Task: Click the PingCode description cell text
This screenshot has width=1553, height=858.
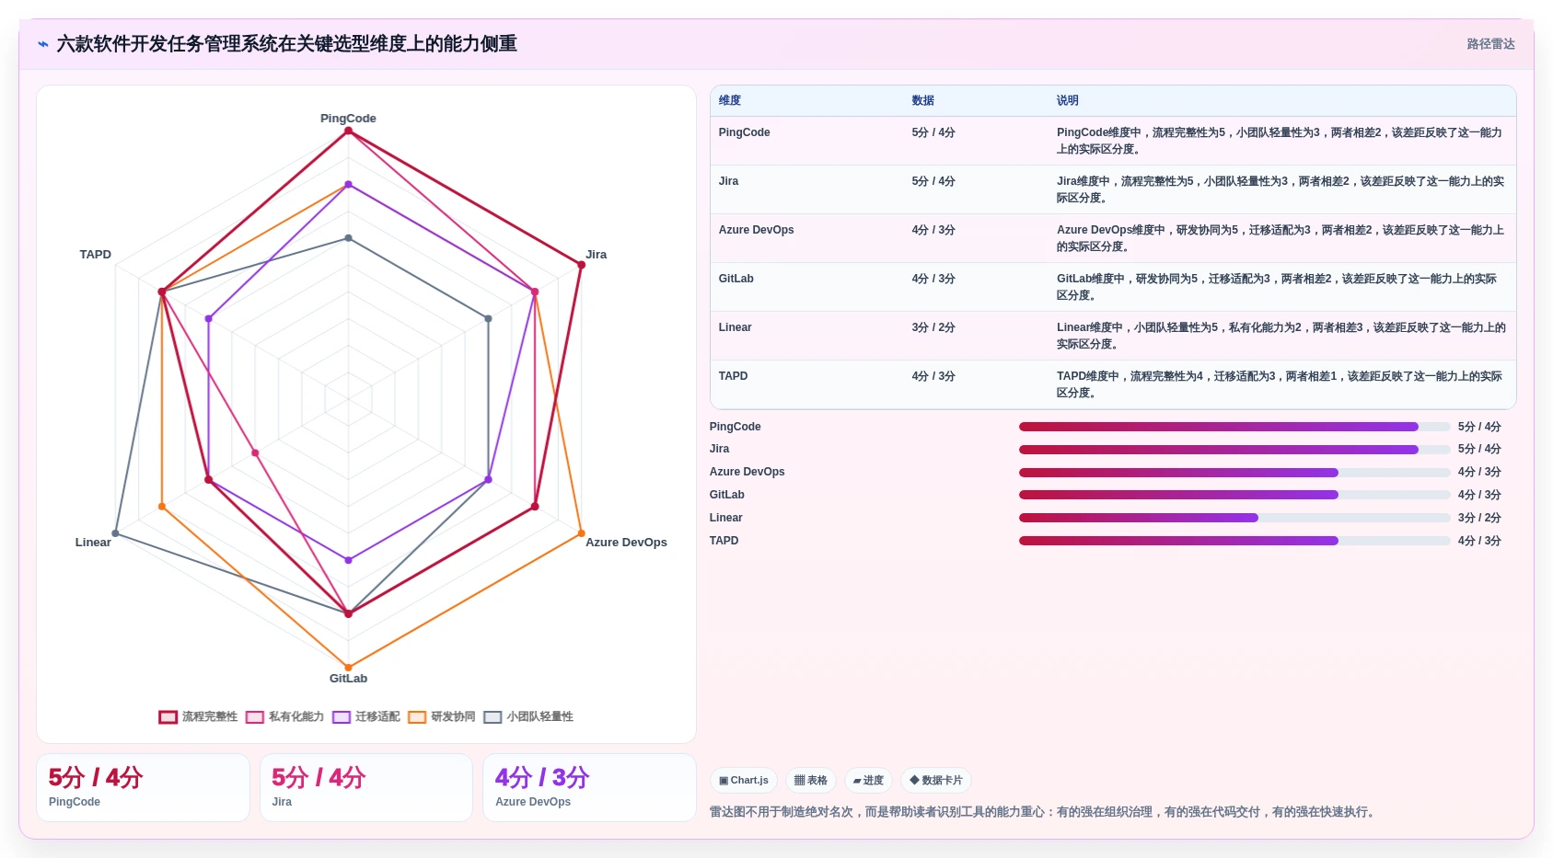Action: (1281, 141)
